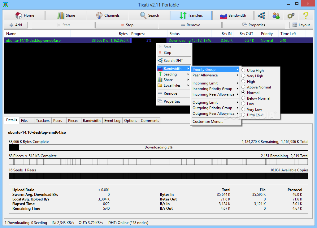Open the Bandwidth section in main toolbar

233,15
